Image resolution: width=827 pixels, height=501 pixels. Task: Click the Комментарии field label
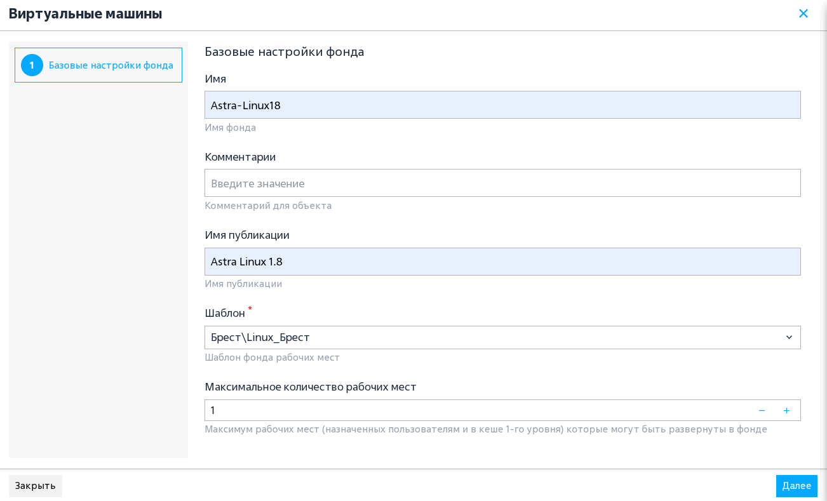(x=240, y=157)
